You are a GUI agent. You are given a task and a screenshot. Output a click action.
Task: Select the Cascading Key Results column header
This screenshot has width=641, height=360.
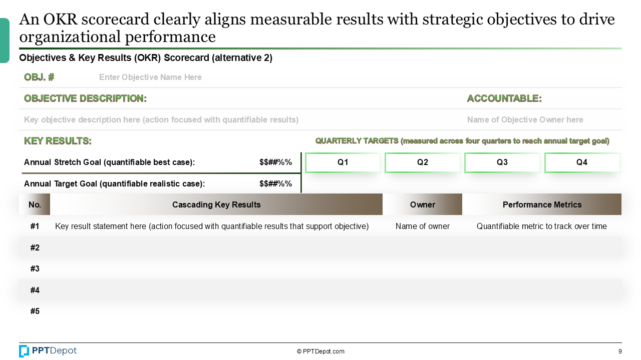216,204
